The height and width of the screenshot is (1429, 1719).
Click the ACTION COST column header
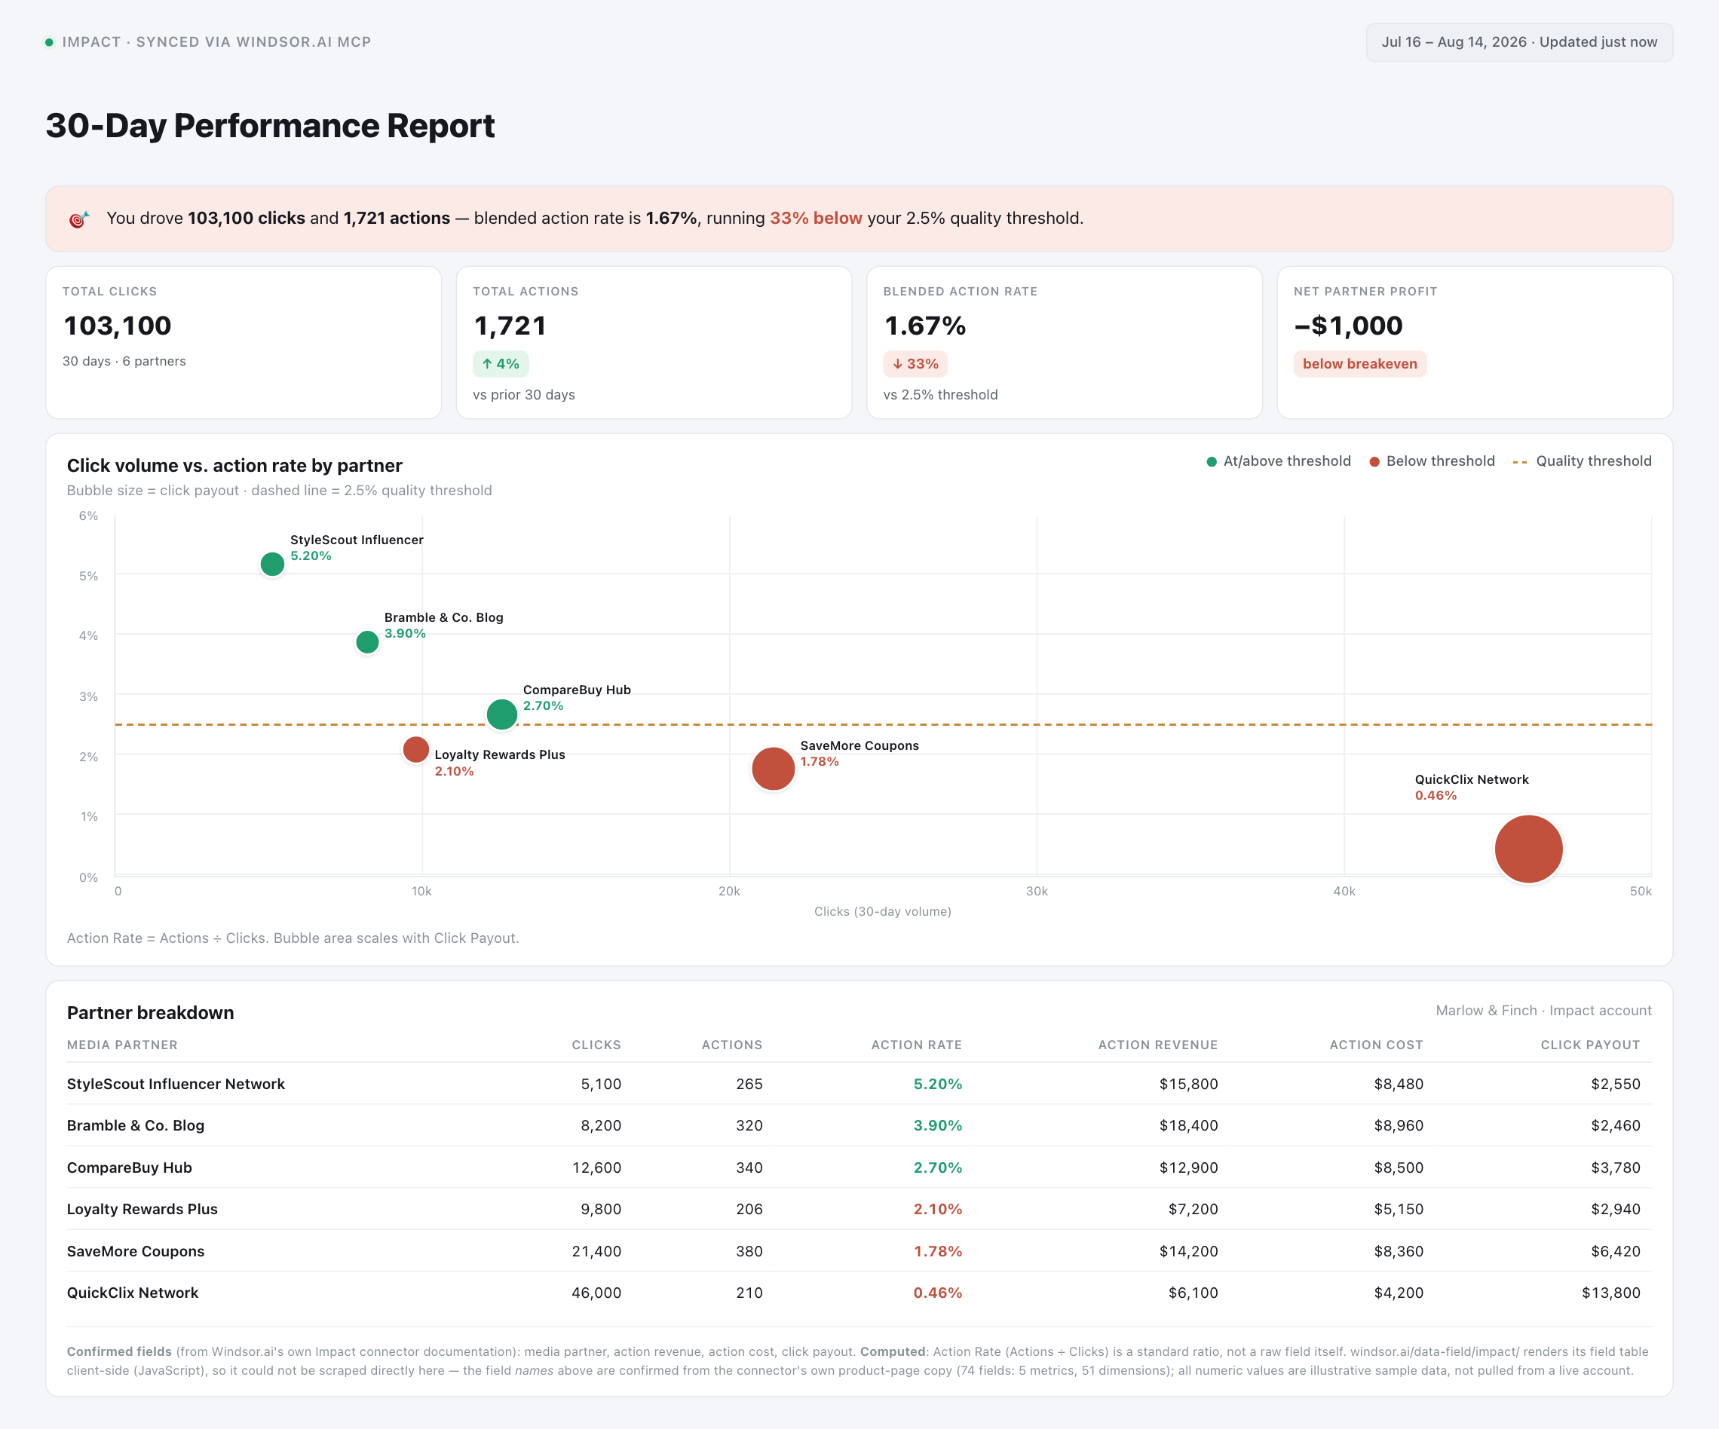pyautogui.click(x=1376, y=1045)
